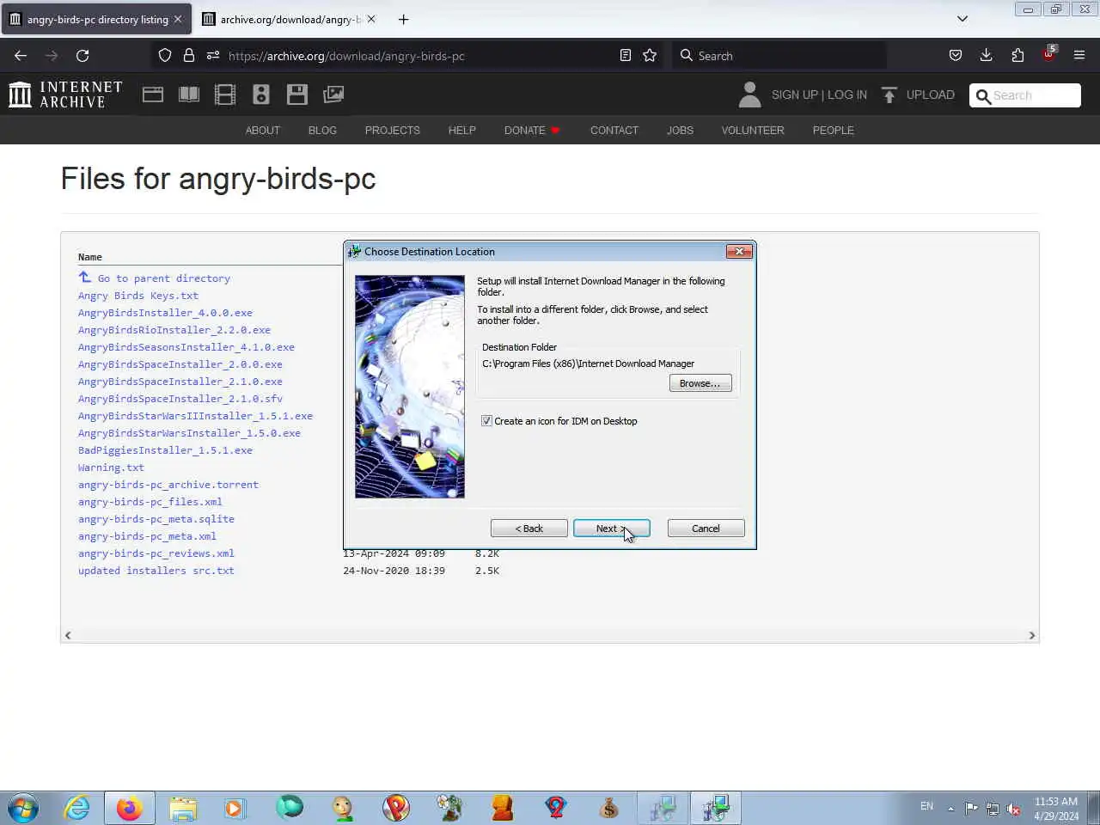Open the Web archive icon in navbar
The image size is (1100, 825).
pos(153,95)
